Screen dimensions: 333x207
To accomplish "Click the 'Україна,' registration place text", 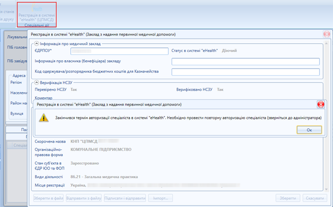I will coord(78,185).
